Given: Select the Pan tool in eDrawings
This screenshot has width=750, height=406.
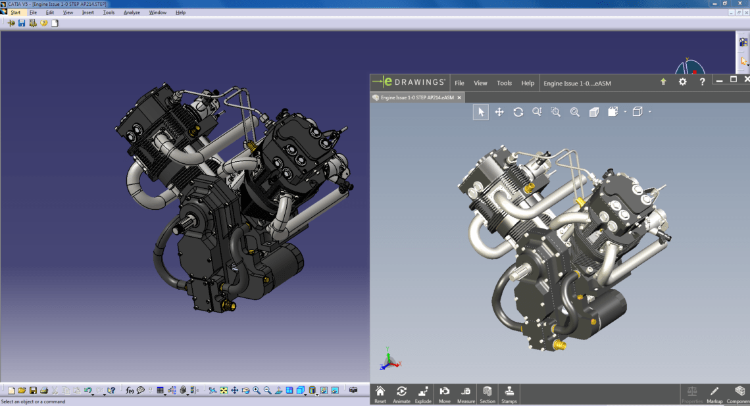Looking at the screenshot, I should pyautogui.click(x=499, y=112).
